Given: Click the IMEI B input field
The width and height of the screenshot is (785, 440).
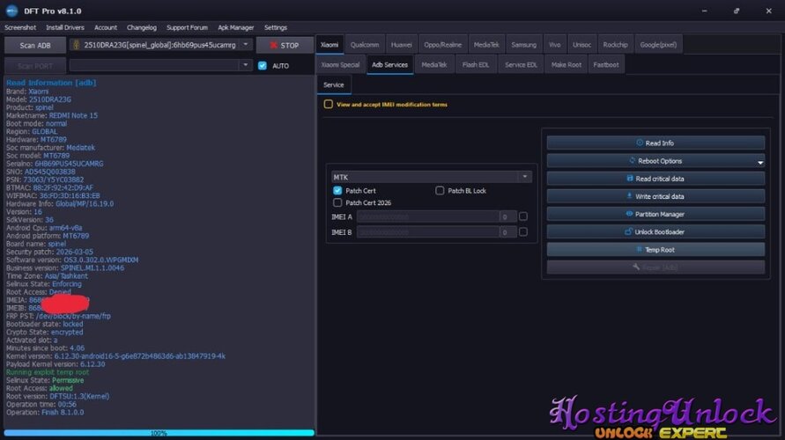Looking at the screenshot, I should [428, 232].
